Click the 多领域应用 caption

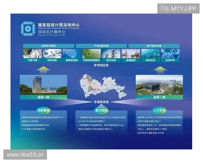point(101,65)
